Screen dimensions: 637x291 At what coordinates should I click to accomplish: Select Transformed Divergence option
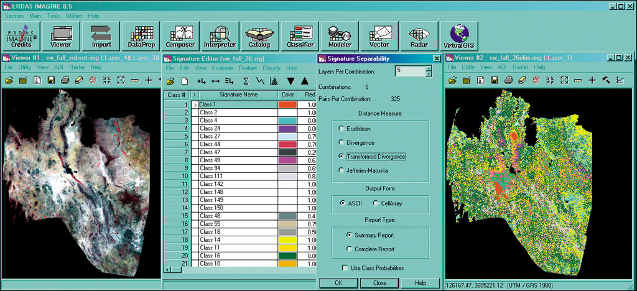[342, 157]
